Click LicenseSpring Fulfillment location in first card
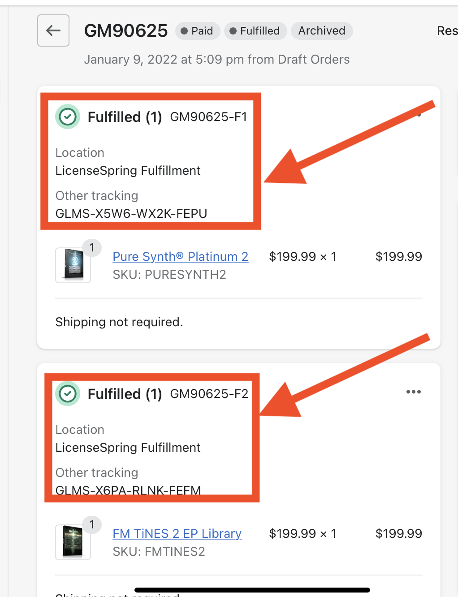 coord(128,171)
